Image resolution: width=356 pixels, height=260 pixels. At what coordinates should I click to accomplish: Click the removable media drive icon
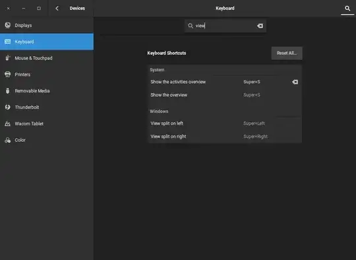tap(7, 90)
